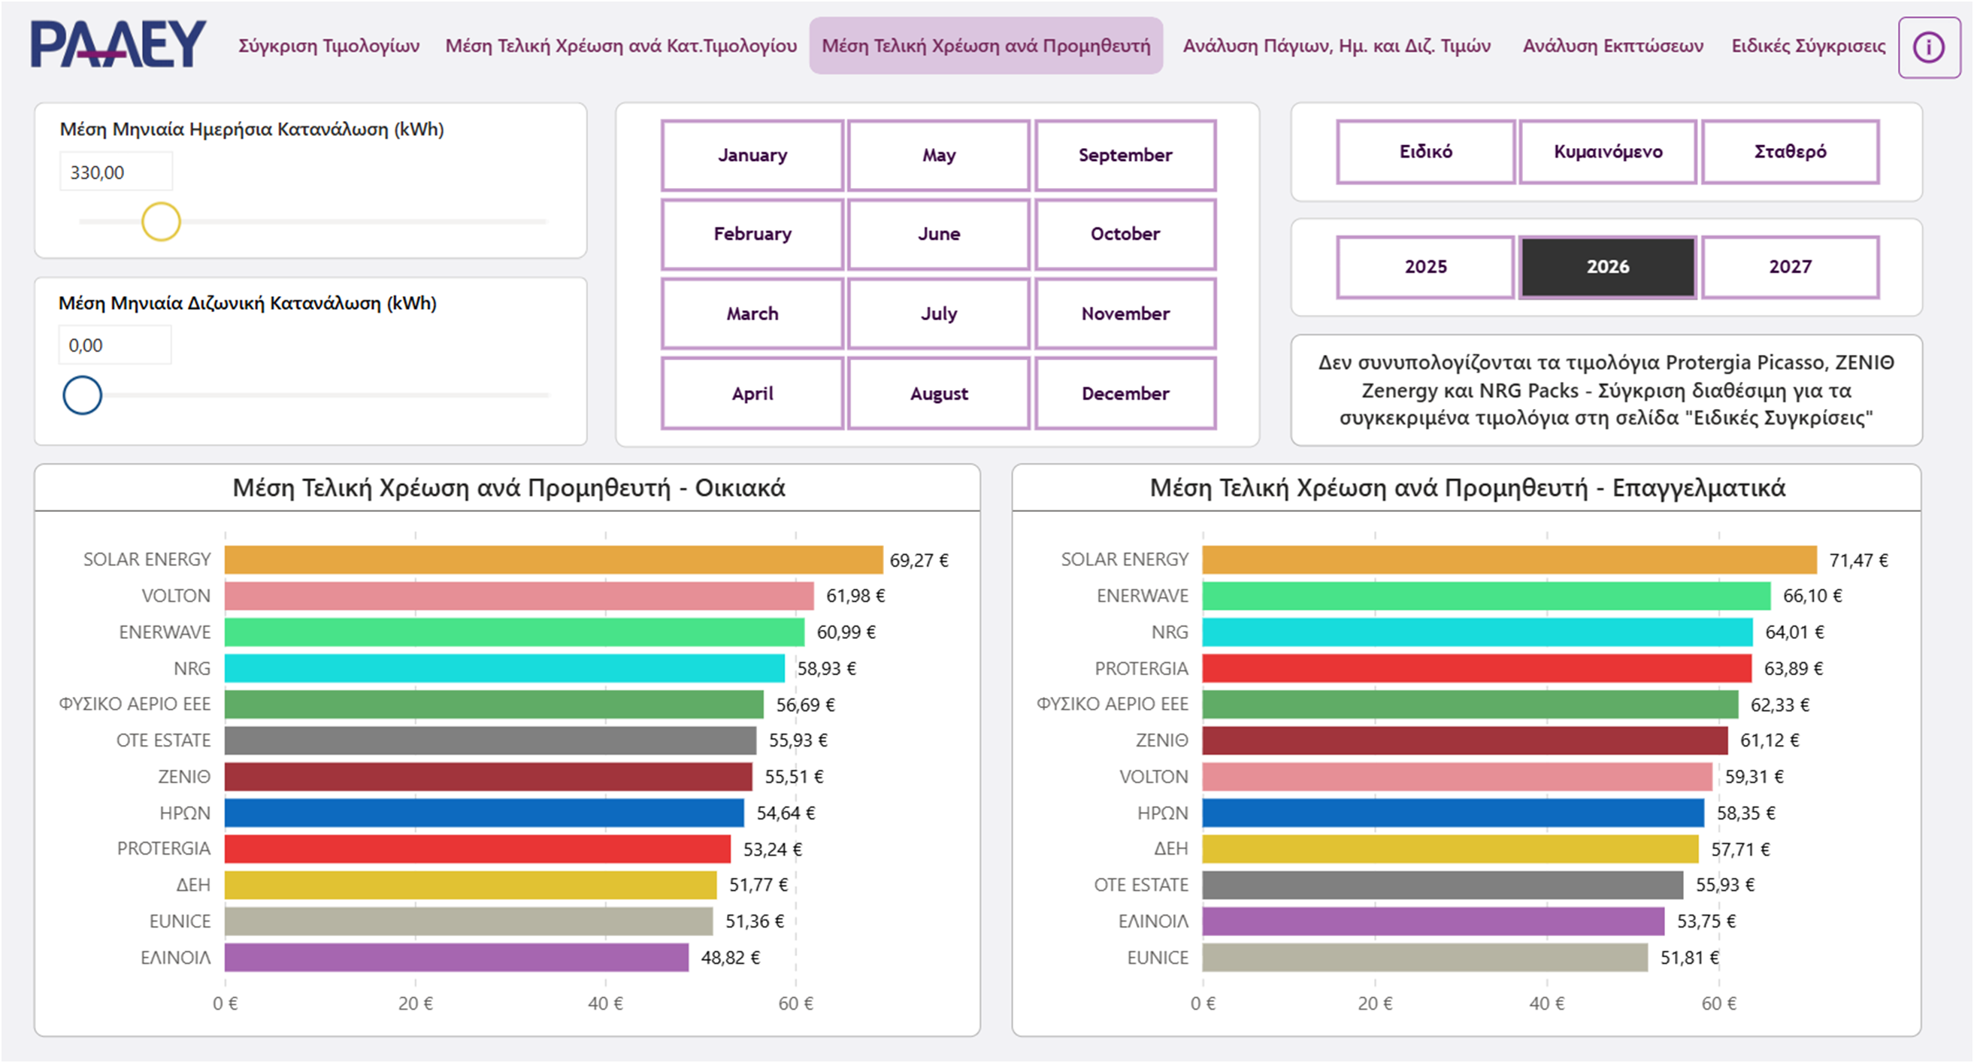Image resolution: width=1974 pixels, height=1063 pixels.
Task: Click the ΕΛΙΝΟΙΛ bar in Επαγγελματικά chart
Action: coord(1433,921)
